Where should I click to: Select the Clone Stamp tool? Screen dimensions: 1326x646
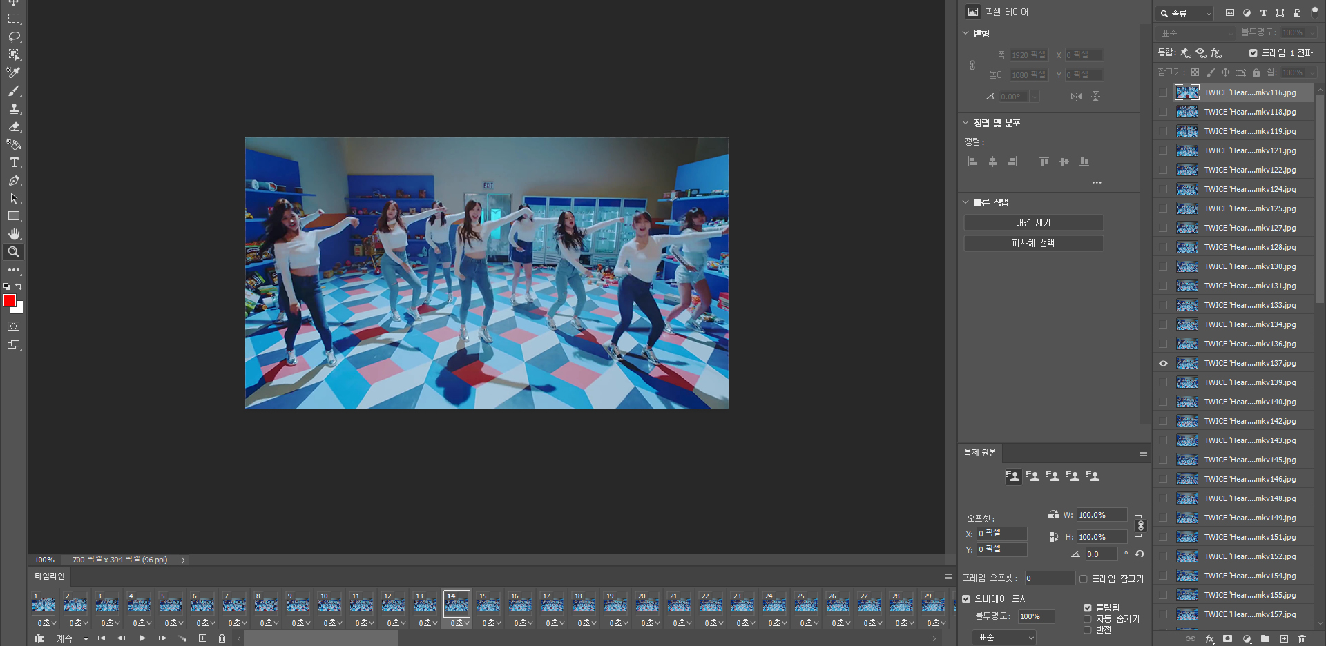[x=14, y=108]
